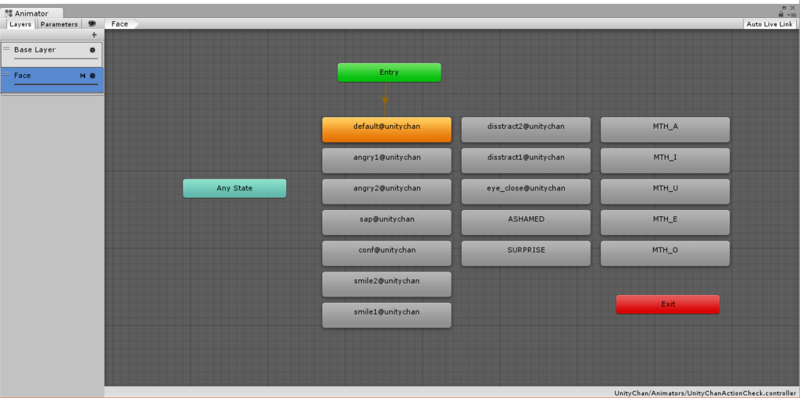800x398 pixels.
Task: Select the conf@unitychan state
Action: [387, 254]
